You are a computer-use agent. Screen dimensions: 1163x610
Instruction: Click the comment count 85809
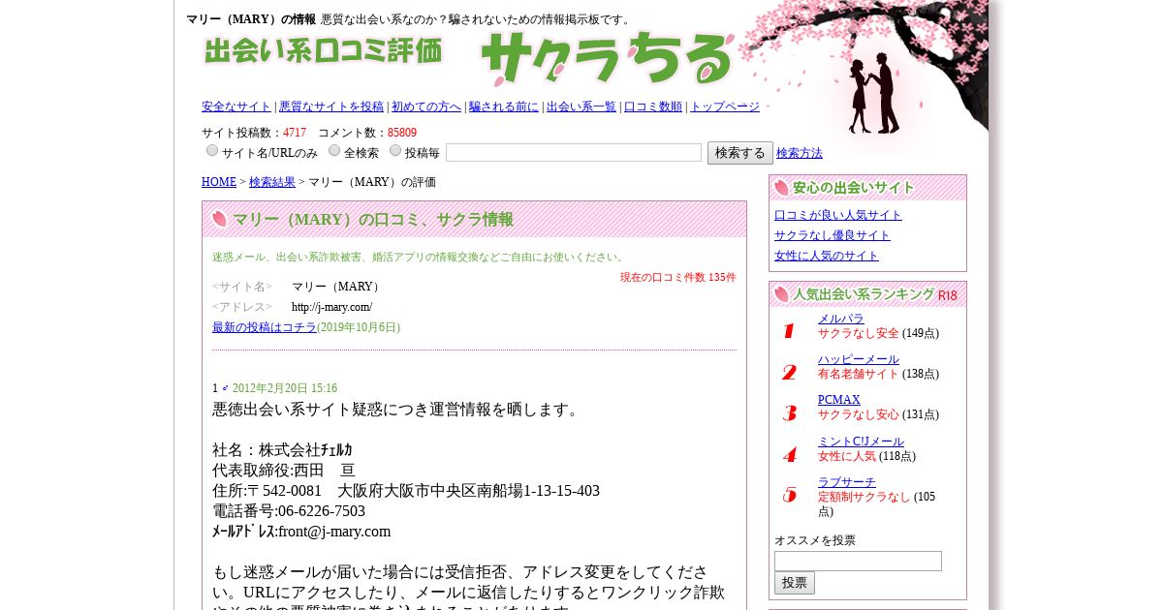coord(402,133)
